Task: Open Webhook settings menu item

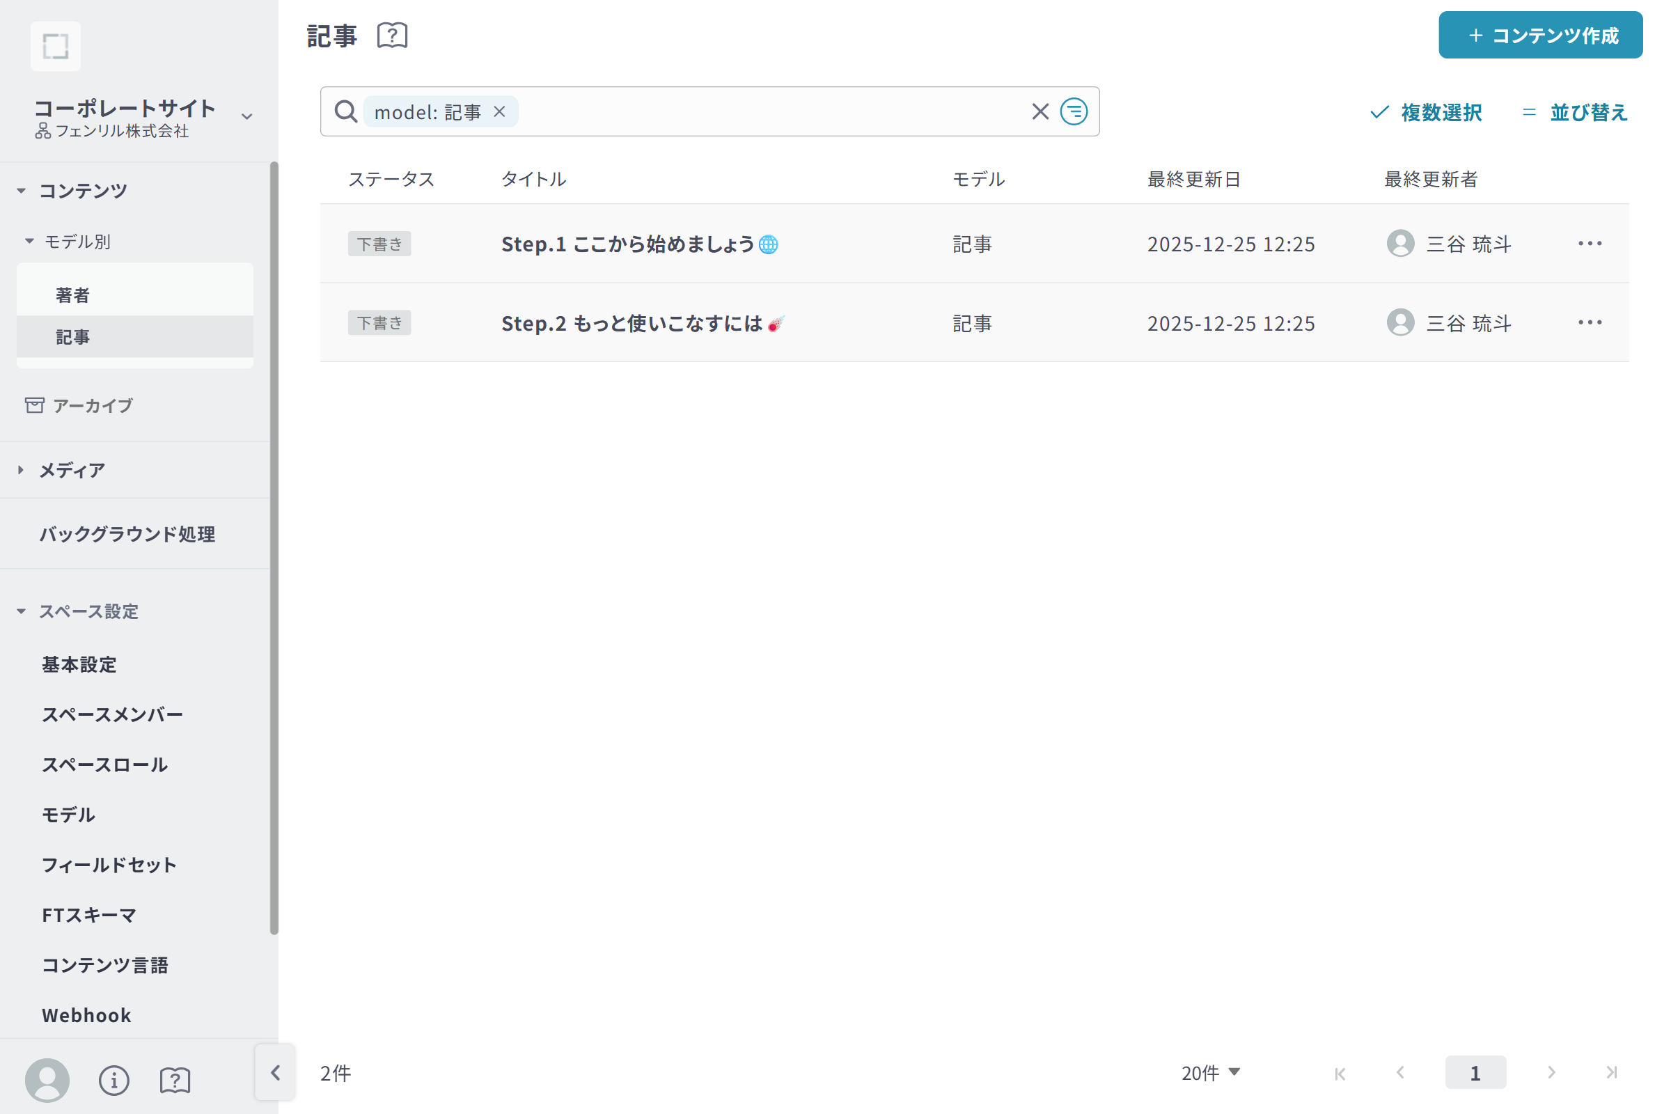Action: [x=86, y=1015]
